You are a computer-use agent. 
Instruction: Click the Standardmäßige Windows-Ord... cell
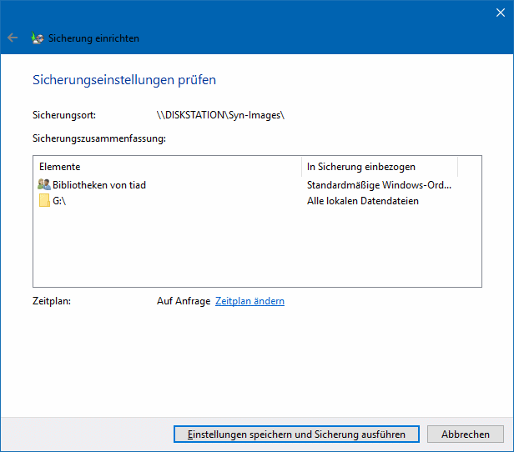click(x=380, y=185)
